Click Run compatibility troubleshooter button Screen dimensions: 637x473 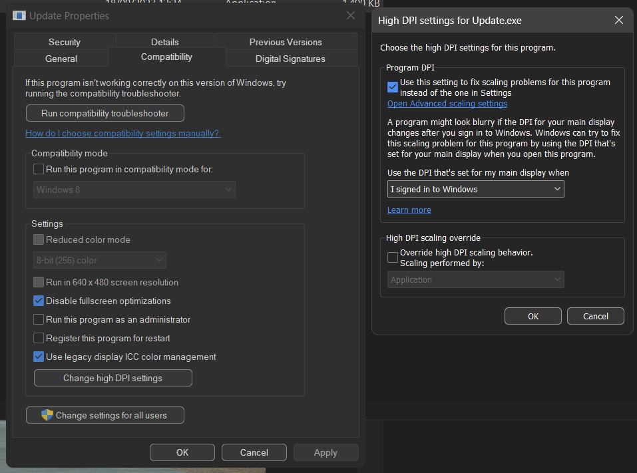tap(105, 113)
